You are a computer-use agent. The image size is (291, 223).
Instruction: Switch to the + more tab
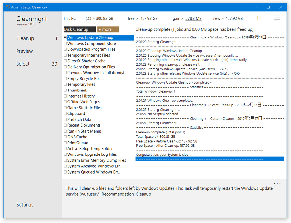pos(108,29)
